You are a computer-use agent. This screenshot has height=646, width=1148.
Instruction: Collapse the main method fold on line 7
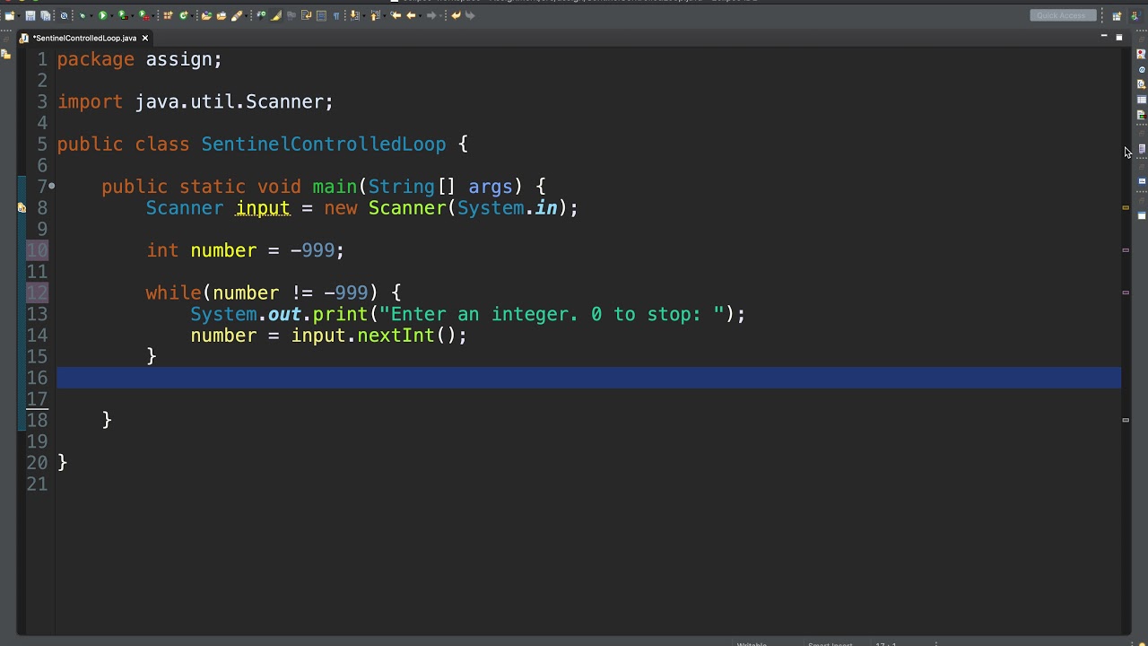pyautogui.click(x=51, y=186)
